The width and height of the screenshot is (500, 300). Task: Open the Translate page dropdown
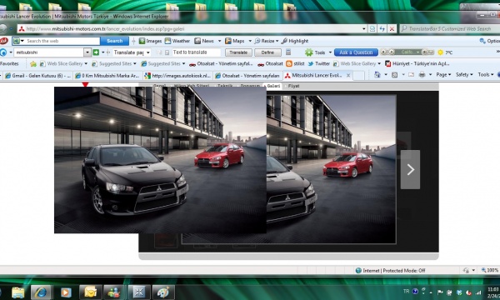point(132,52)
